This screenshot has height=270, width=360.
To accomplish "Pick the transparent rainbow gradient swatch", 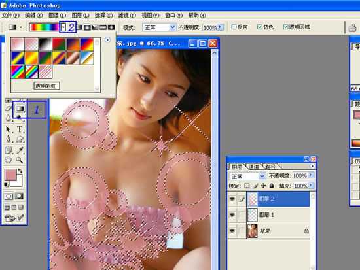I will 31,71.
